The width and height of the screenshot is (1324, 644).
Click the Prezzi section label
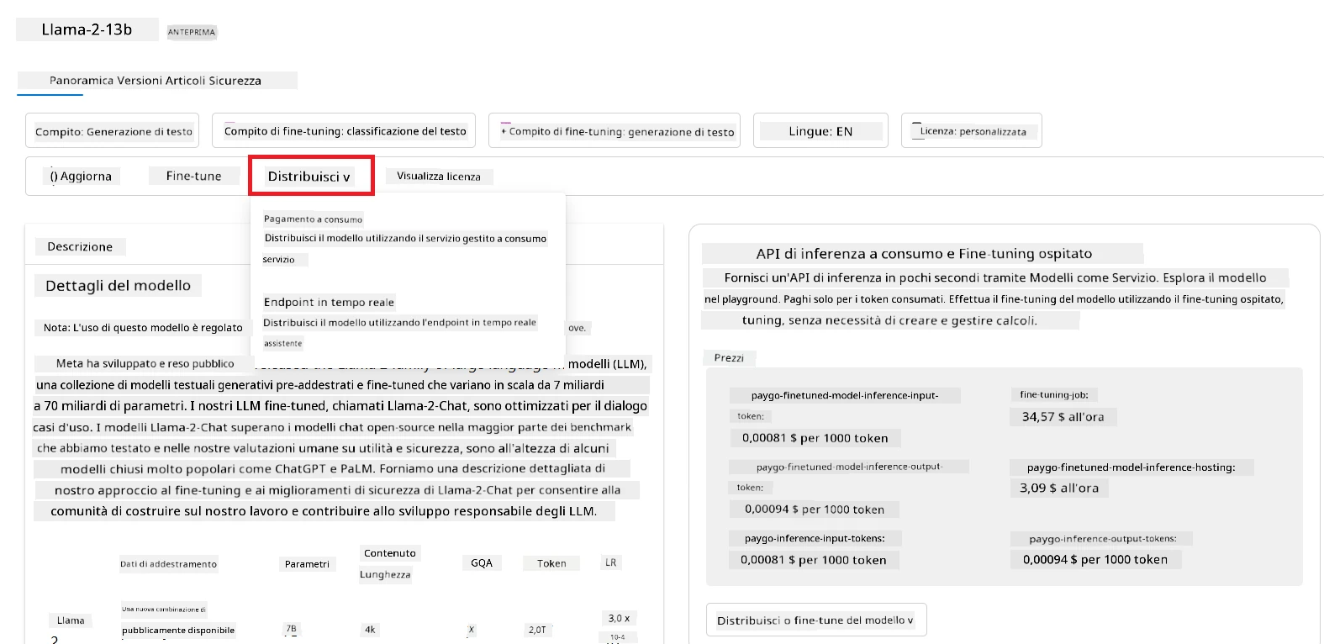(x=729, y=358)
